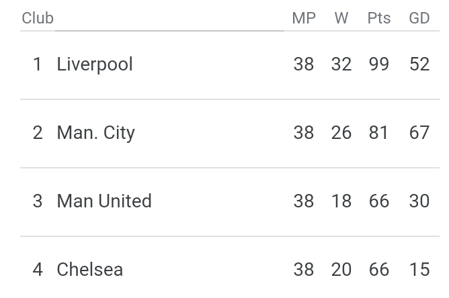Click the Liverpool club name
Image resolution: width=449 pixels, height=298 pixels.
(x=95, y=64)
